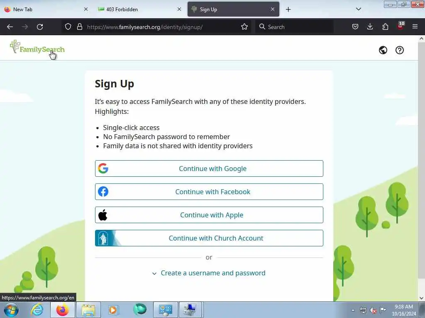Viewport: 425px width, 318px height.
Task: Click the red extension badge showing 10
Action: (401, 25)
